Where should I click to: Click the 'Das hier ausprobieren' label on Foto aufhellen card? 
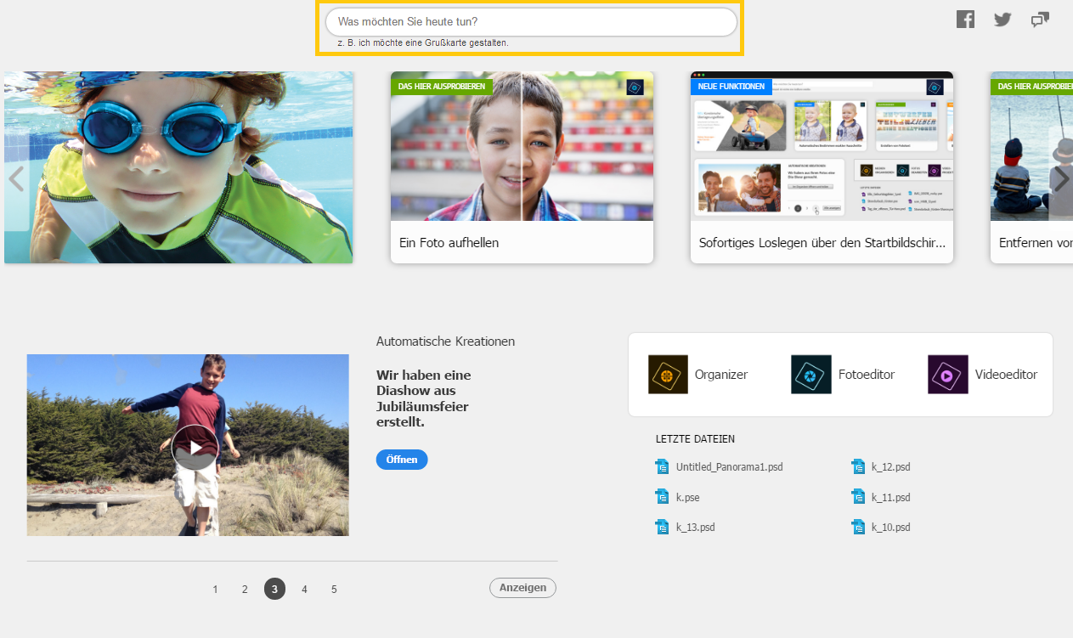click(x=442, y=87)
